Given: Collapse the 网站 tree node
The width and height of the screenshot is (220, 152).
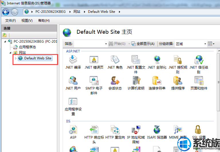Looking at the screenshot, I should (x=10, y=53).
